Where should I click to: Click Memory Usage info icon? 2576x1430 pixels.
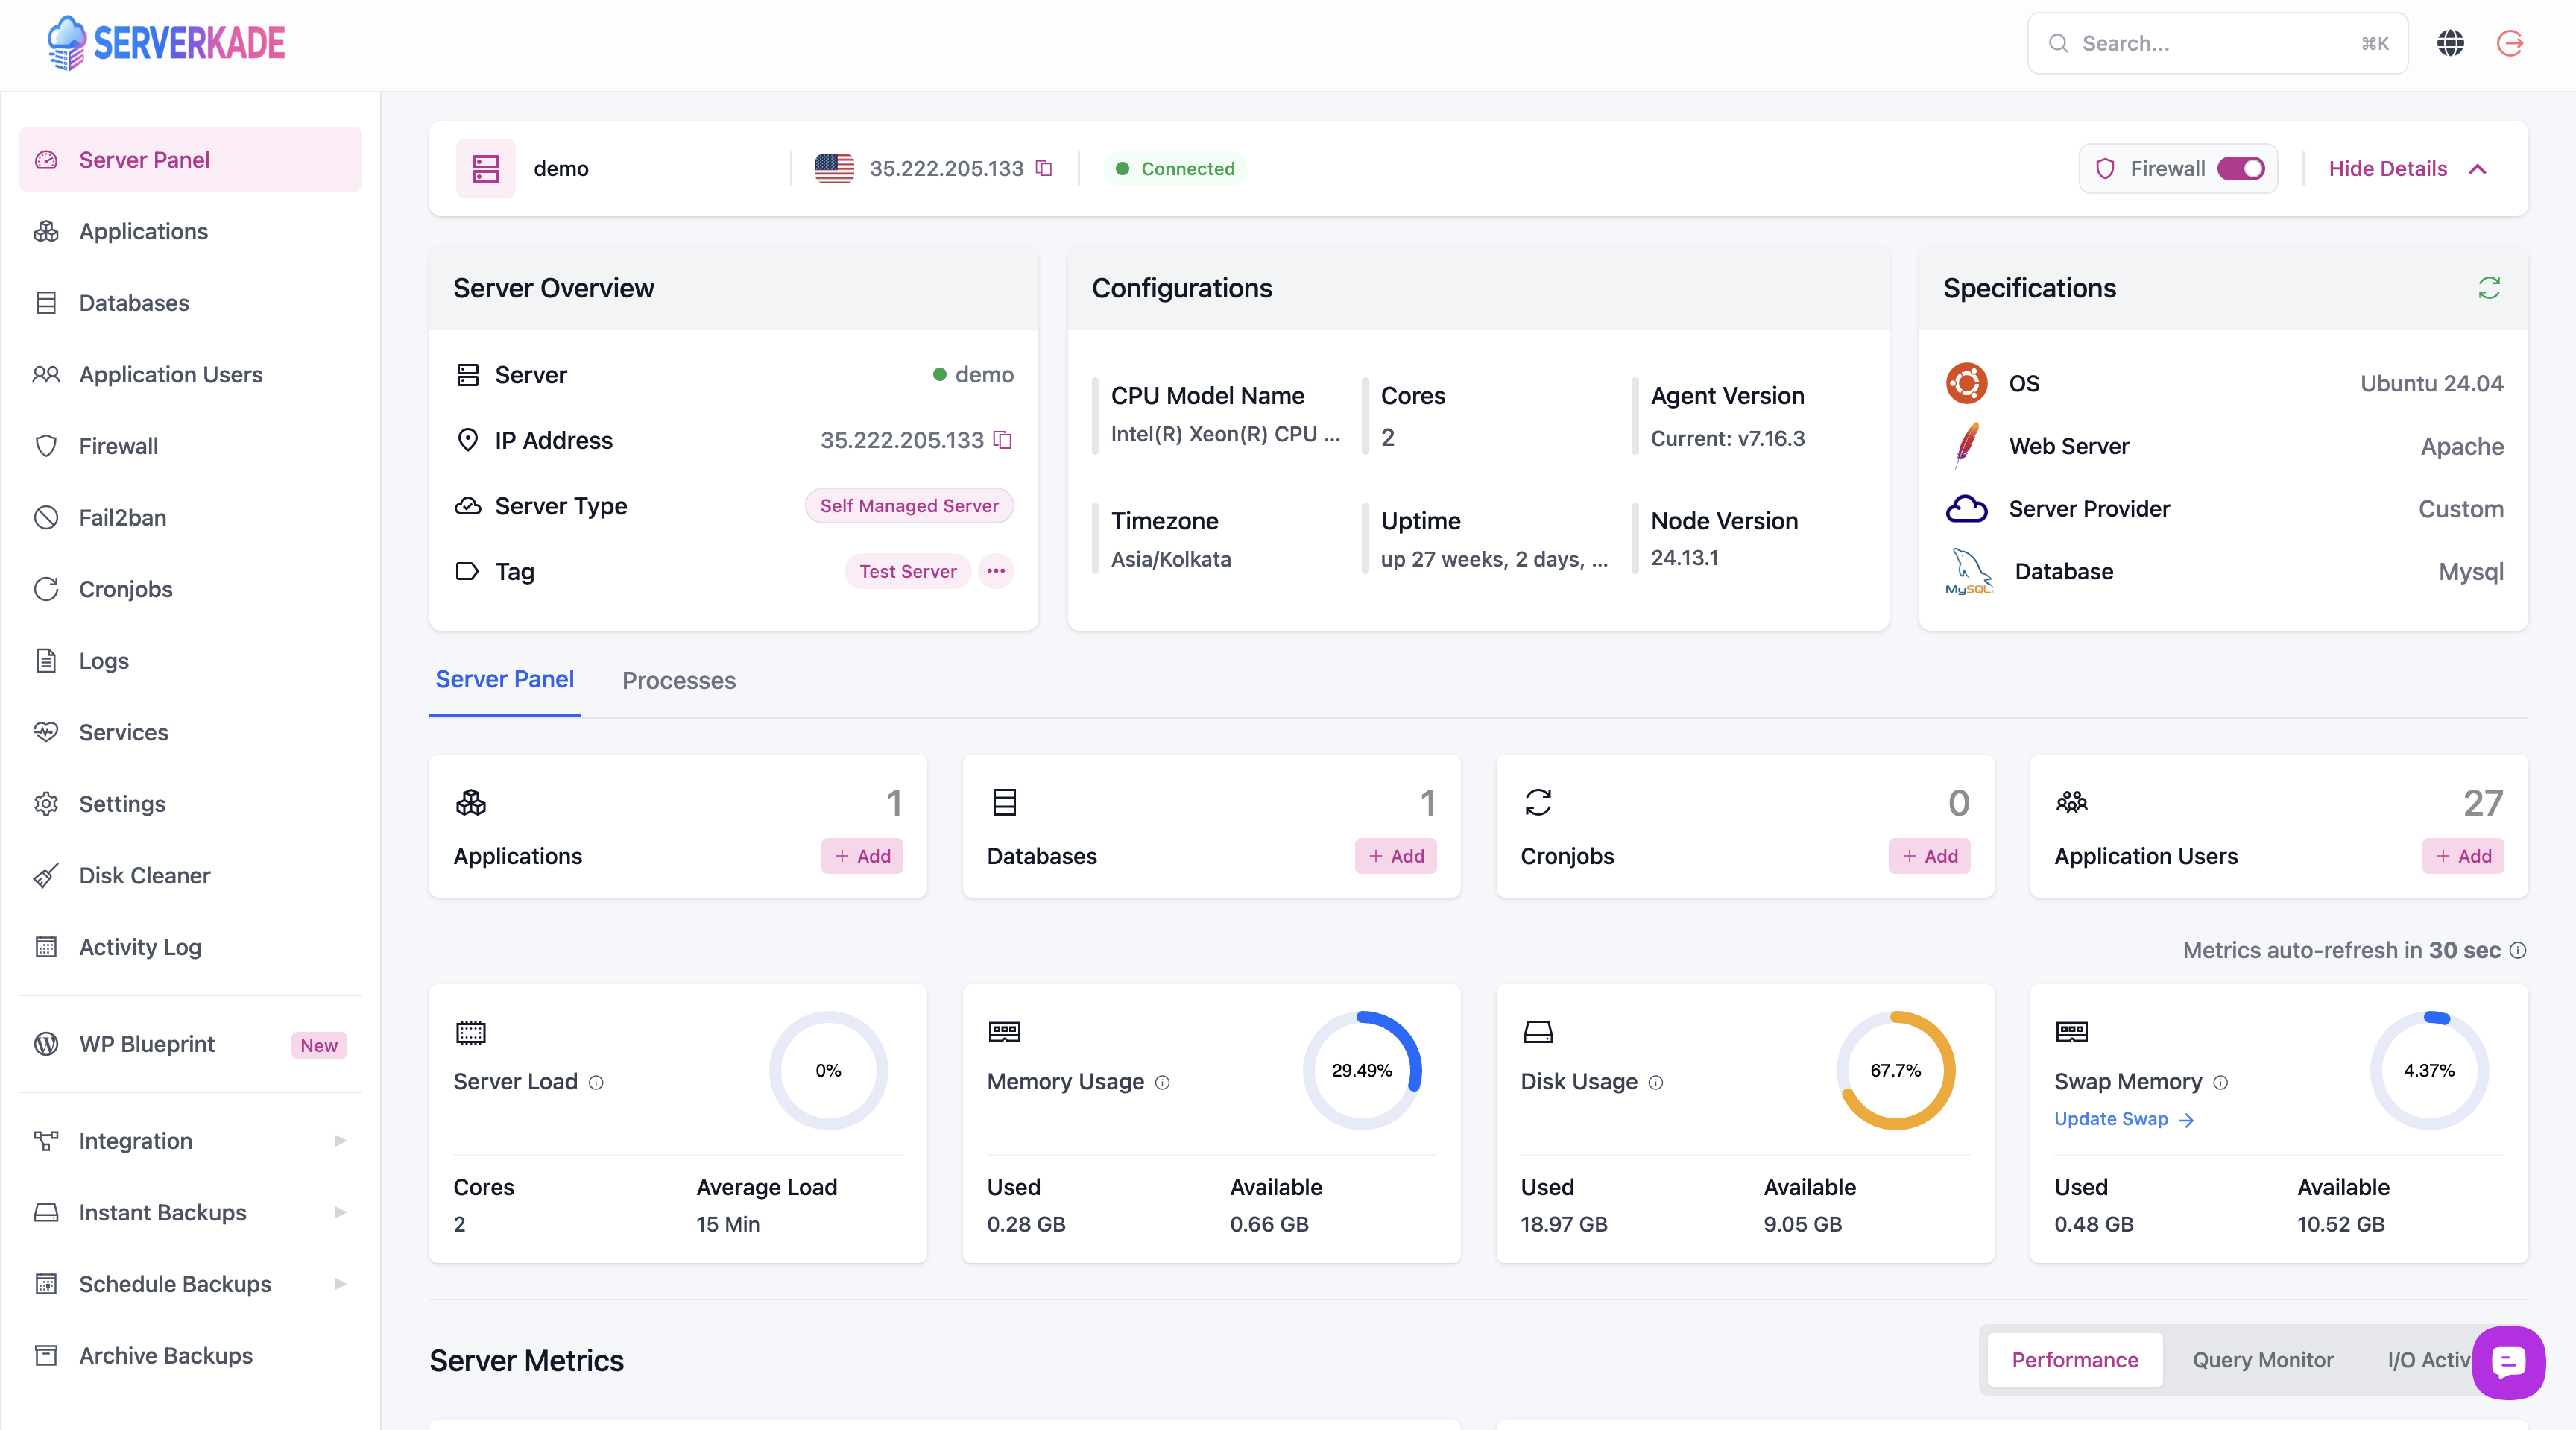tap(1162, 1082)
